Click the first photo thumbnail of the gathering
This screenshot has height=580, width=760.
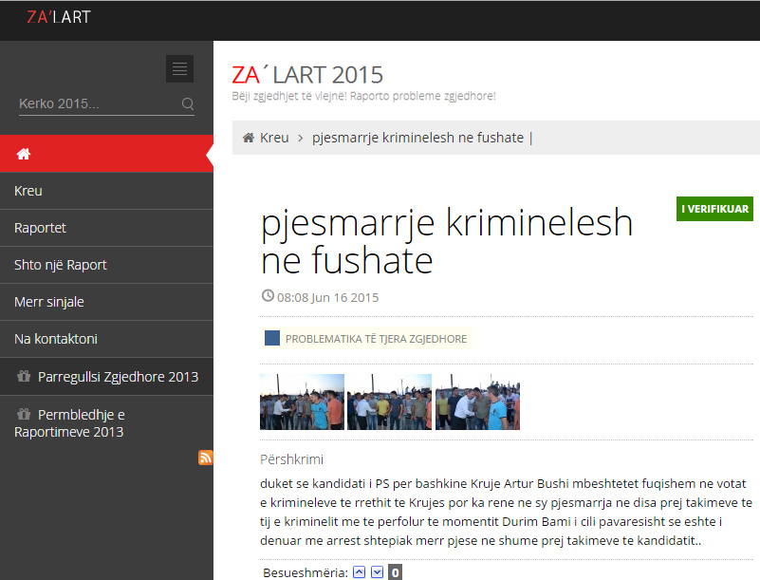coord(301,401)
